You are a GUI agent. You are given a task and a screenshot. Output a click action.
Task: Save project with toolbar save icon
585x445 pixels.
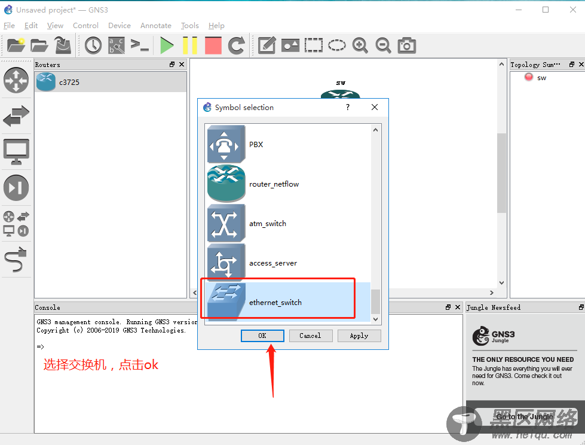pos(63,45)
